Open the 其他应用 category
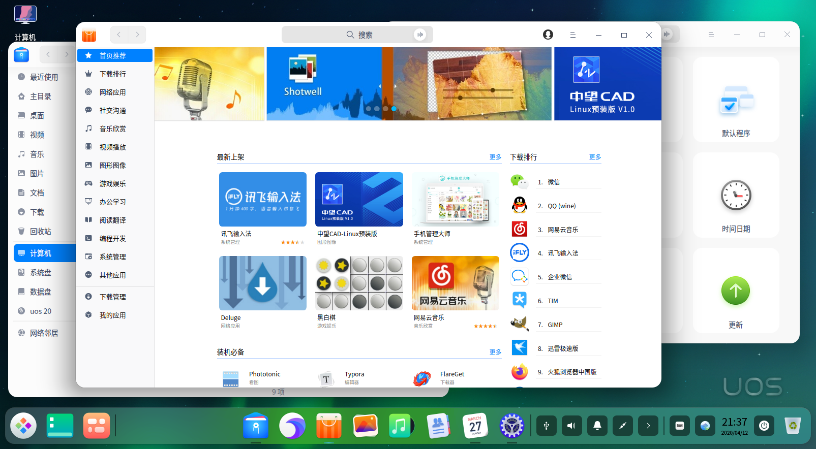 click(x=115, y=275)
